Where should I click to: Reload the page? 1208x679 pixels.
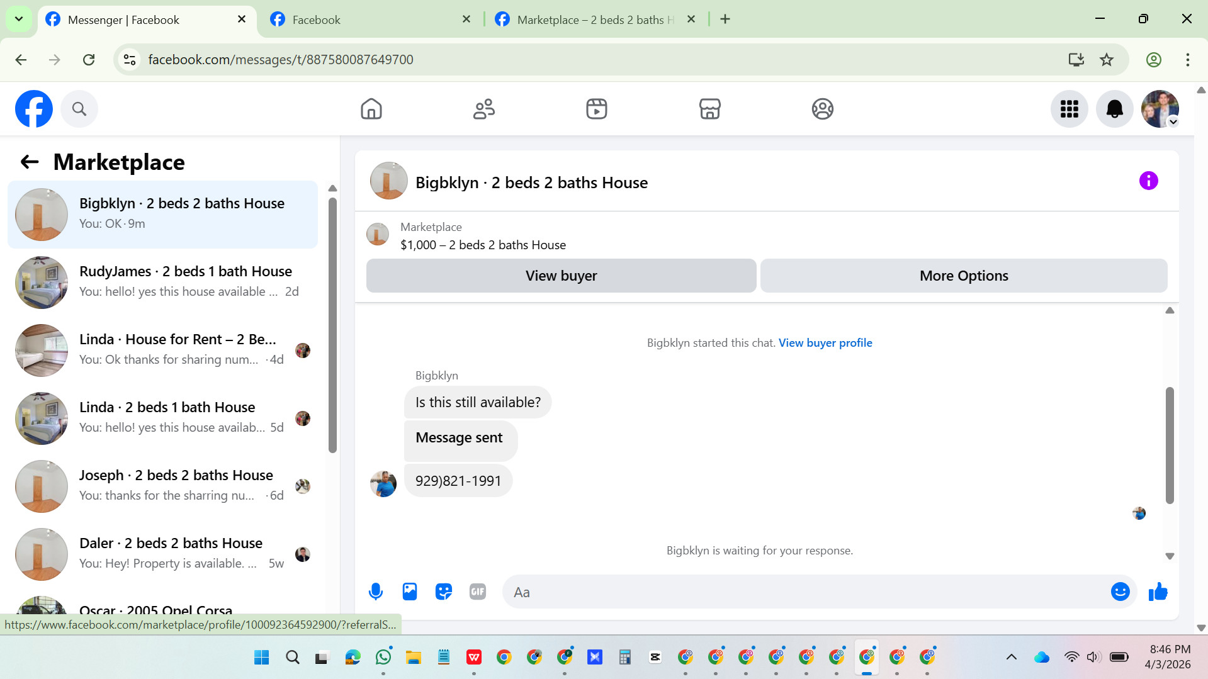point(89,60)
